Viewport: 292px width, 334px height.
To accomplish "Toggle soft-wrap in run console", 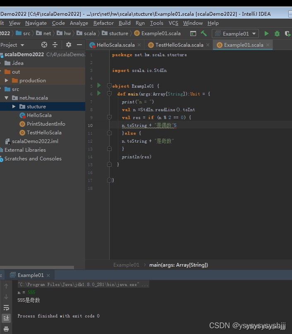I will pyautogui.click(x=6, y=308).
